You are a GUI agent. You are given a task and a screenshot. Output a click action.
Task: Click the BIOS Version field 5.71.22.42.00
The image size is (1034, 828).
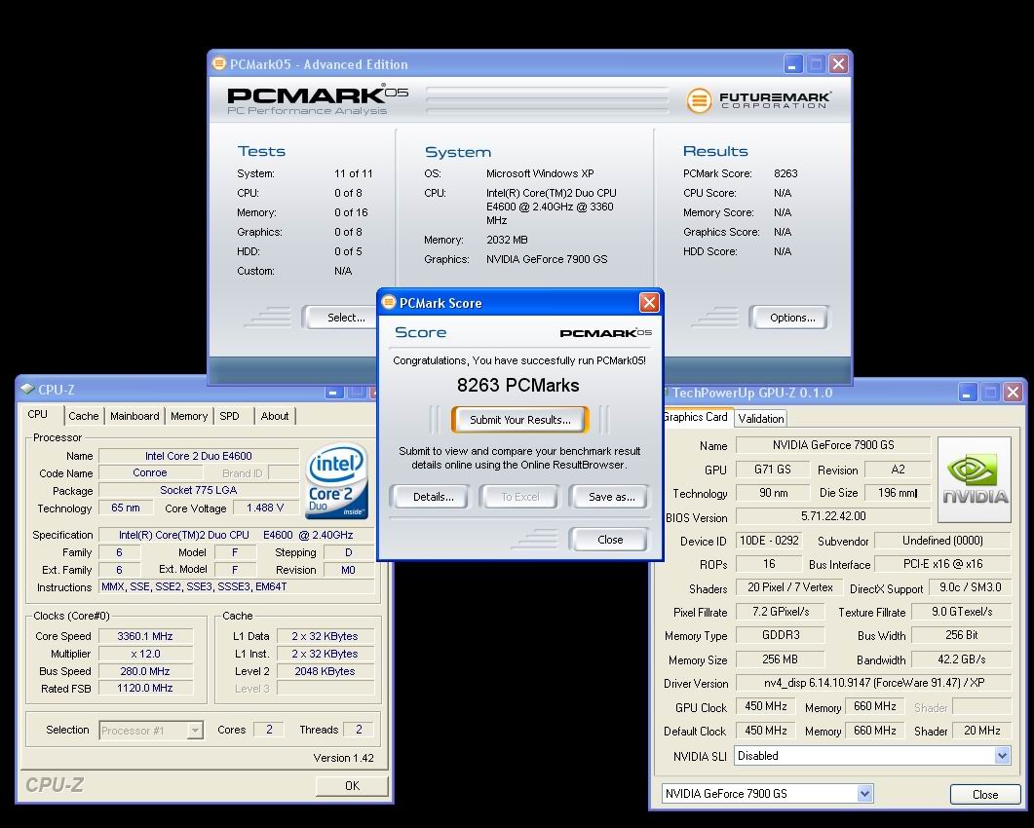point(833,516)
